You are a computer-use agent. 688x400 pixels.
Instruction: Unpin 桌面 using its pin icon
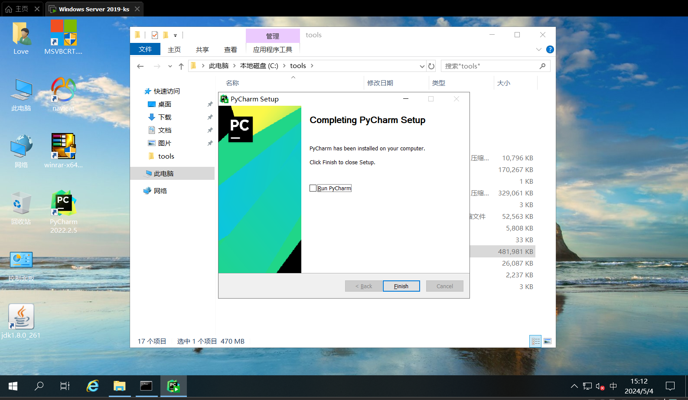(x=210, y=104)
